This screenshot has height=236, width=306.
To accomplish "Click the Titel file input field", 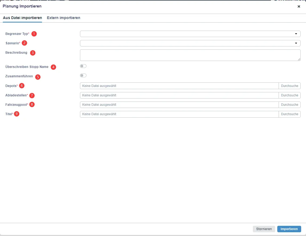I will coord(179,114).
